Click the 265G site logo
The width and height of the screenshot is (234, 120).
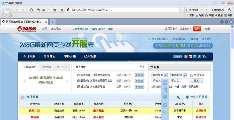(x=27, y=29)
